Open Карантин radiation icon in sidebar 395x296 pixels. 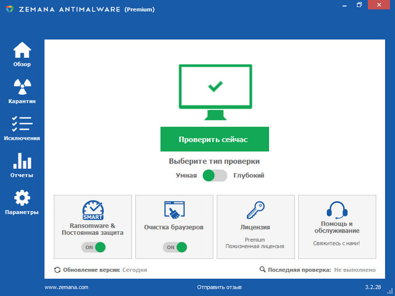pyautogui.click(x=22, y=88)
